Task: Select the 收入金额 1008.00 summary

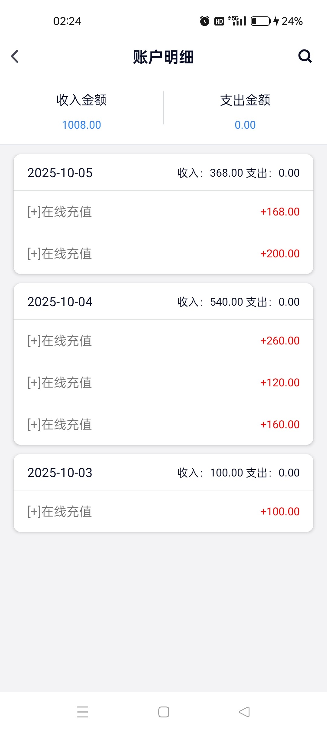Action: coord(81,112)
